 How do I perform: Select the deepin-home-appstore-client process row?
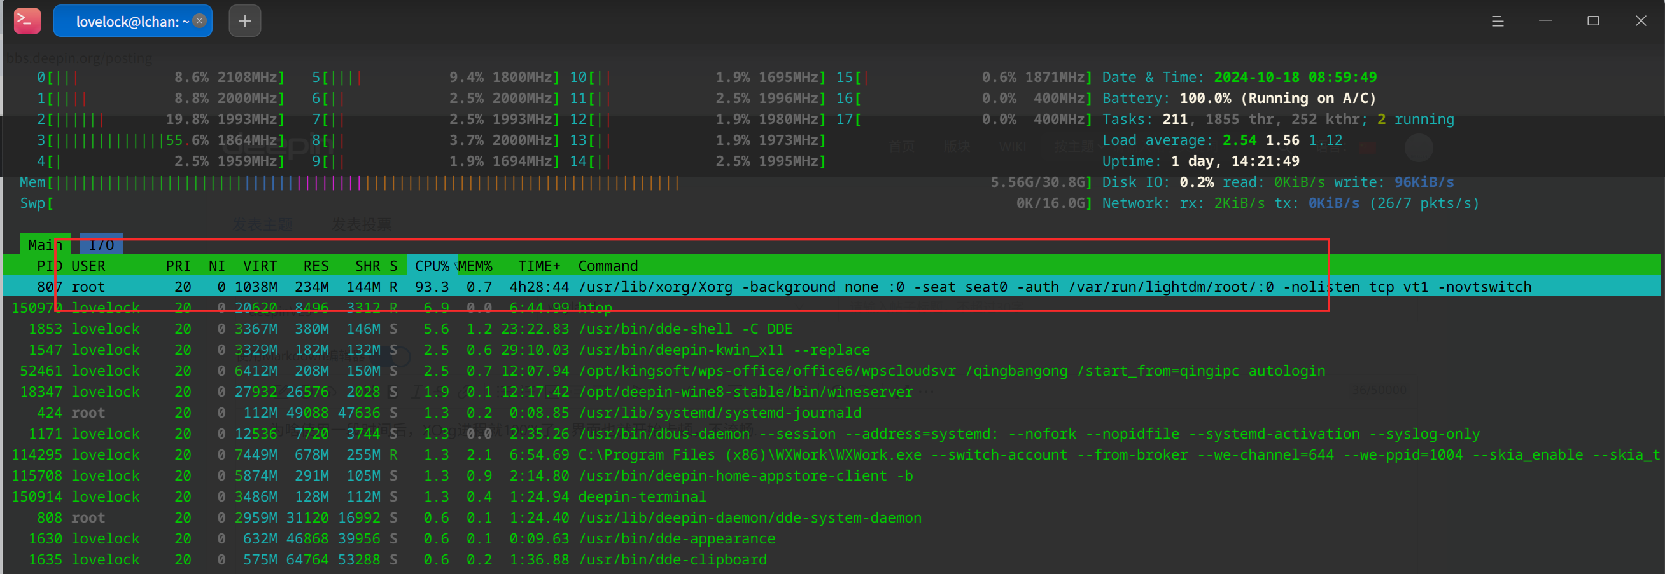point(832,476)
